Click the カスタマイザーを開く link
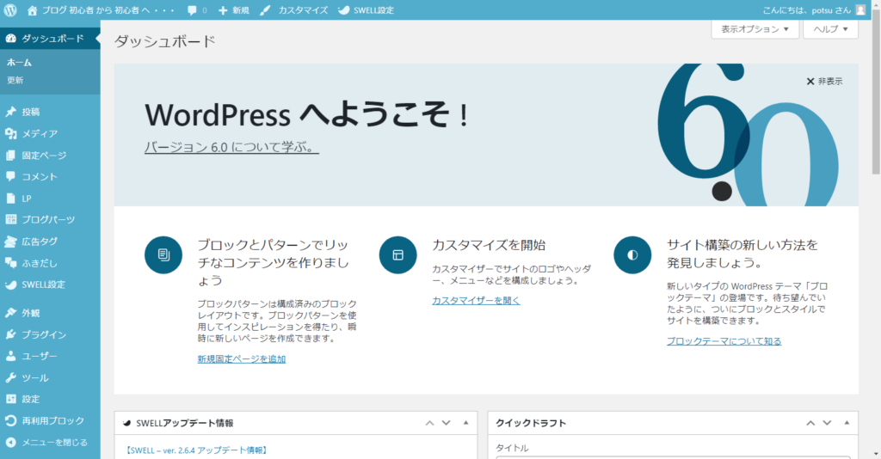Viewport: 881px width, 459px height. (476, 301)
